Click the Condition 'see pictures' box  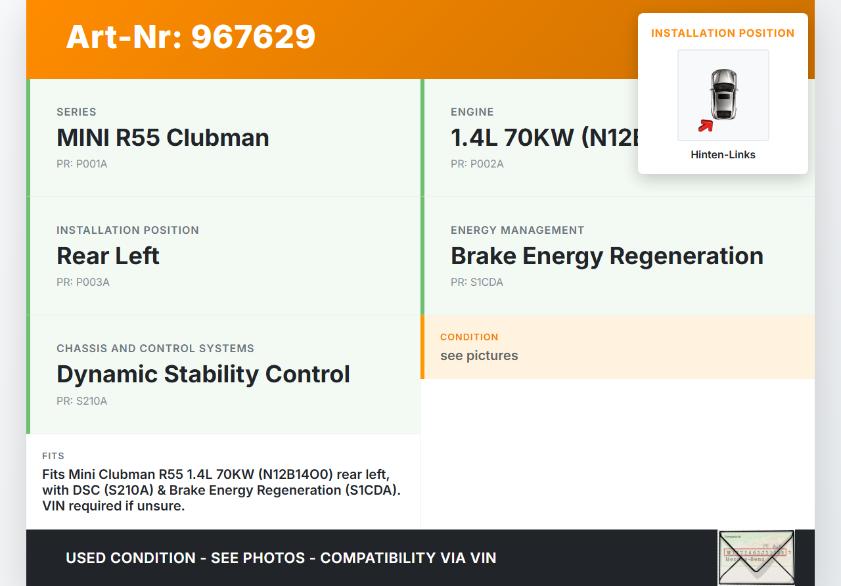tap(618, 347)
